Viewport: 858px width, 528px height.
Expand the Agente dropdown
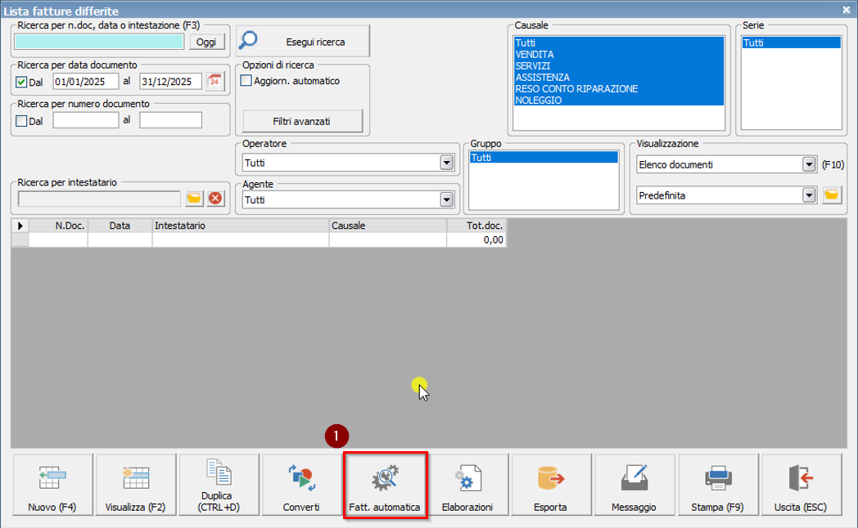pos(446,199)
